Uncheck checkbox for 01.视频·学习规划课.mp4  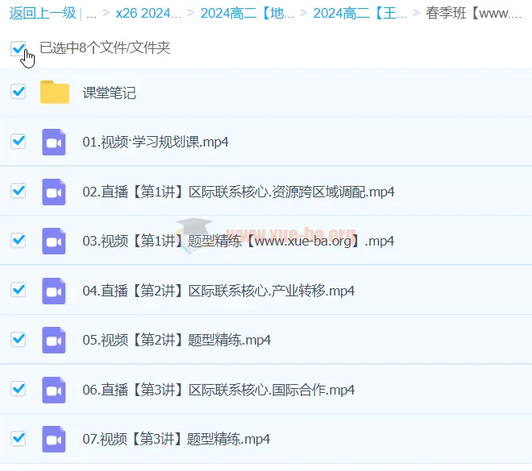18,141
